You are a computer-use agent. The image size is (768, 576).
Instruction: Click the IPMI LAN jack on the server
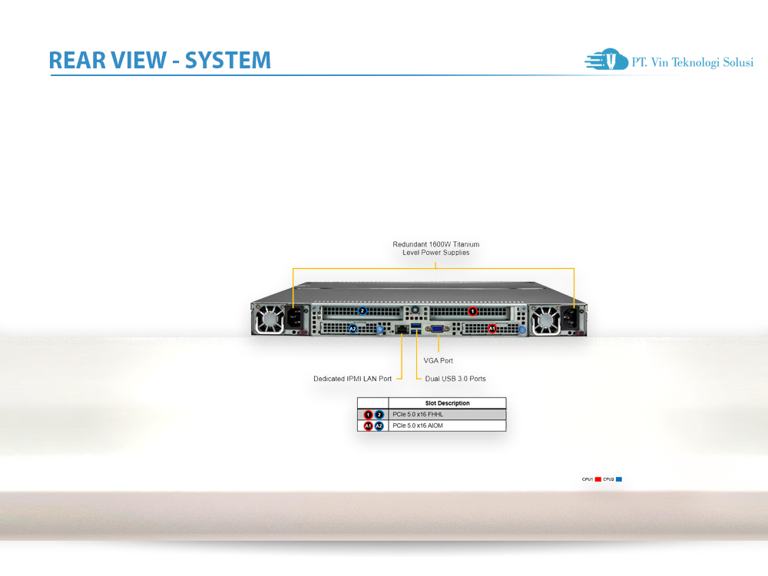point(402,329)
